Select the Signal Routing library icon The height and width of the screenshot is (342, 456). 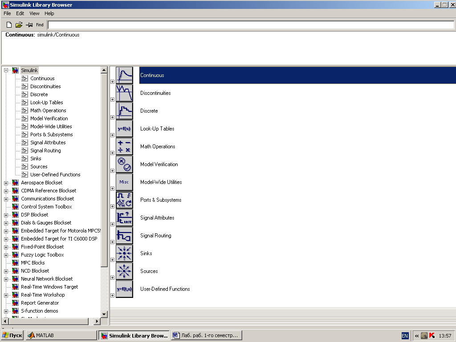coord(125,236)
